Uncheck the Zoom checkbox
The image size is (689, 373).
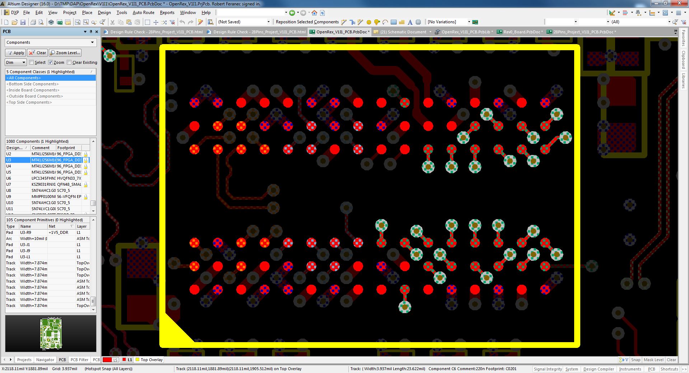point(50,62)
